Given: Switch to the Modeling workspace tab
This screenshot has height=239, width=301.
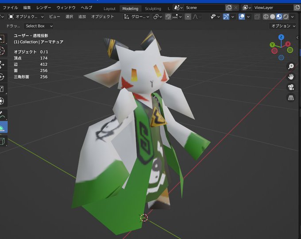Looking at the screenshot, I should coord(130,9).
